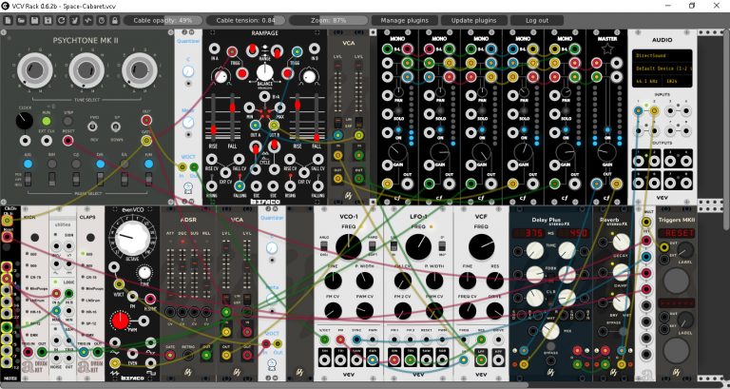This screenshot has width=730, height=389.
Task: Flip the UP/DOWN switch on Psychtone
Action: 116,126
